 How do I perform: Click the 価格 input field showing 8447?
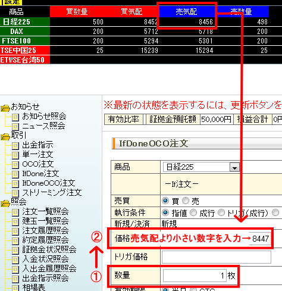click(x=260, y=238)
